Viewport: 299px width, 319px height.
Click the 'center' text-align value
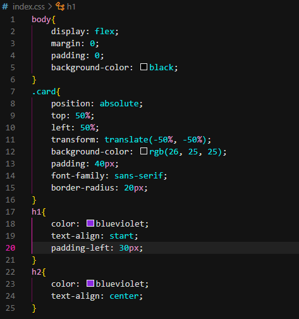click(124, 296)
